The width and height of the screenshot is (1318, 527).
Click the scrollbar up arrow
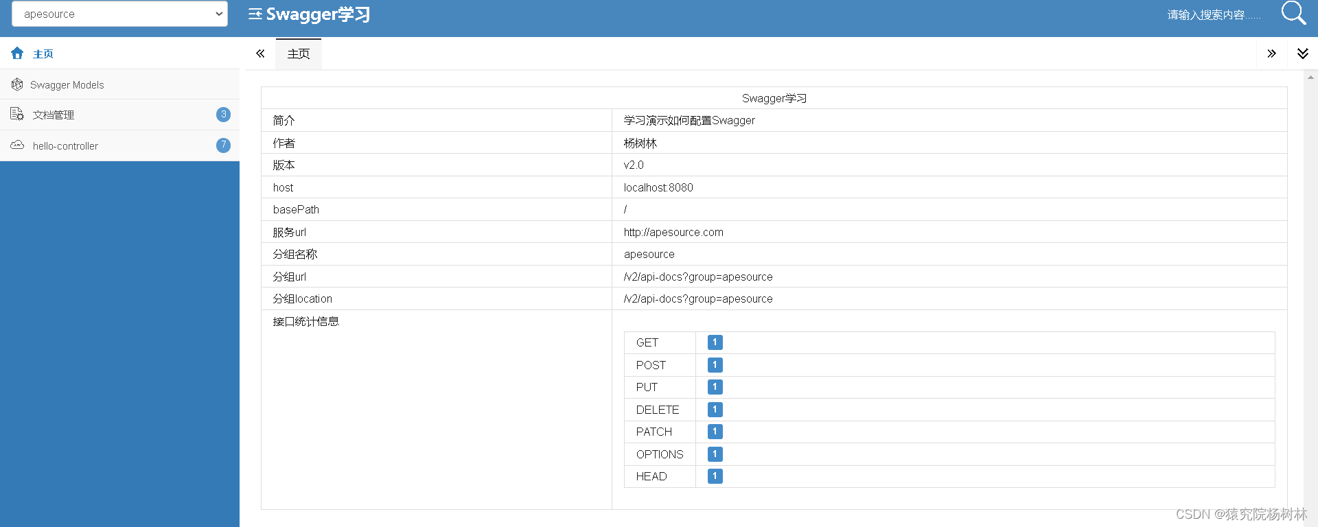click(1310, 78)
